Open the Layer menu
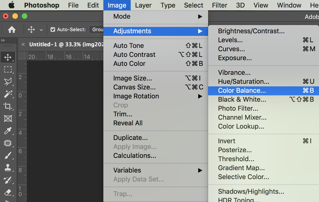Screen dimensions: 319x202 click(x=143, y=5)
